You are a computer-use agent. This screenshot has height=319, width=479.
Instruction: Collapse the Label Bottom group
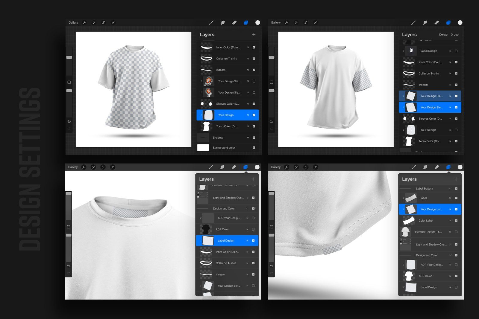[x=450, y=189]
